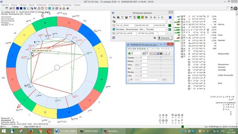Expand the Москва, Московская обл. place dropdown
The height and width of the screenshot is (134, 238).
[x=166, y=29]
